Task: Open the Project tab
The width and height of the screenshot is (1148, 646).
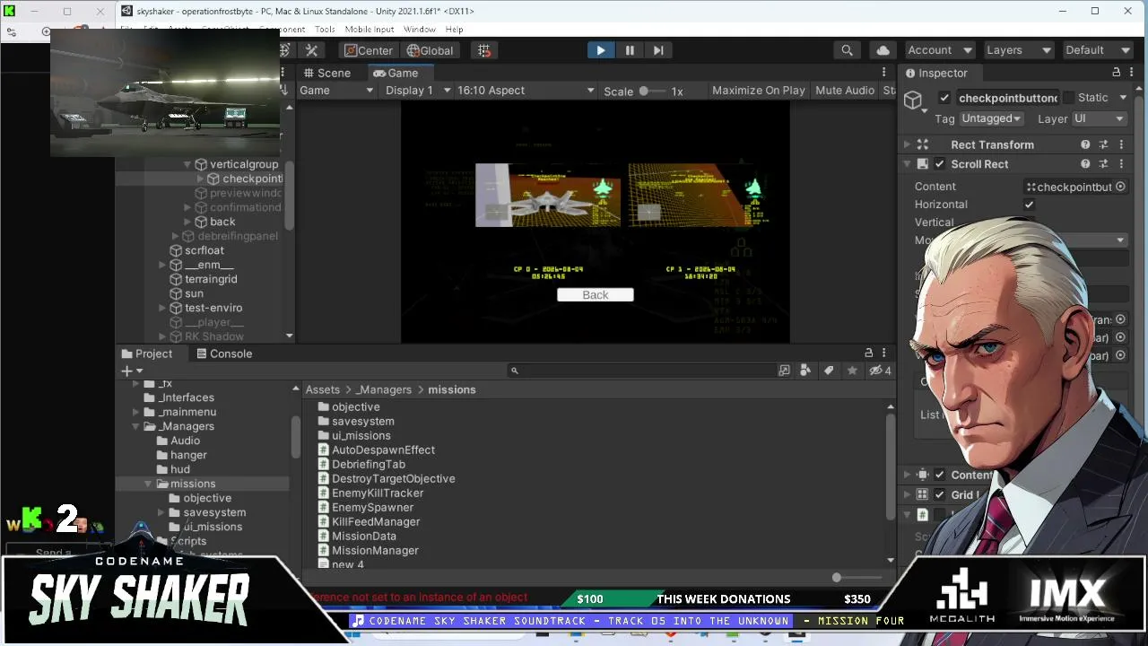Action: pos(147,354)
